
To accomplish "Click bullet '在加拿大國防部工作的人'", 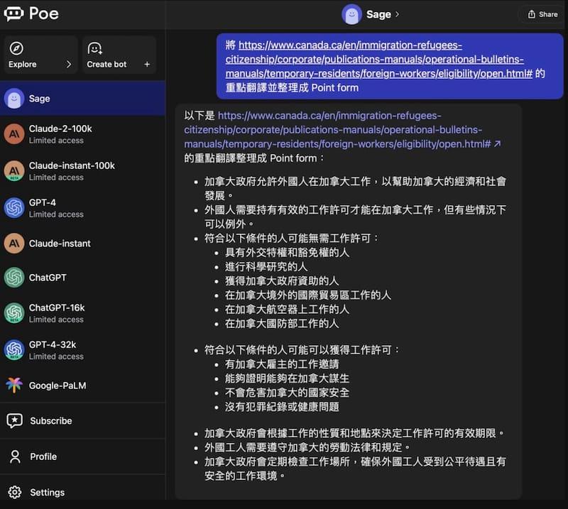I will tap(282, 324).
